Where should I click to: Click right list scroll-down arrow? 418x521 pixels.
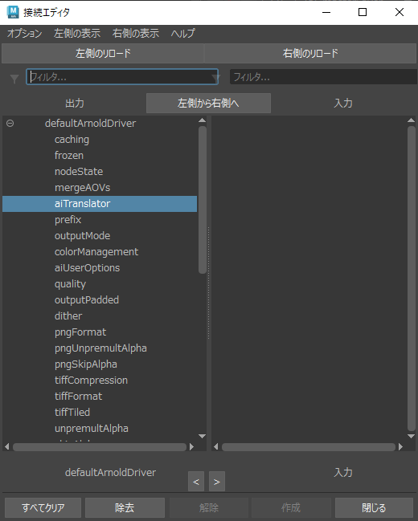pos(411,436)
